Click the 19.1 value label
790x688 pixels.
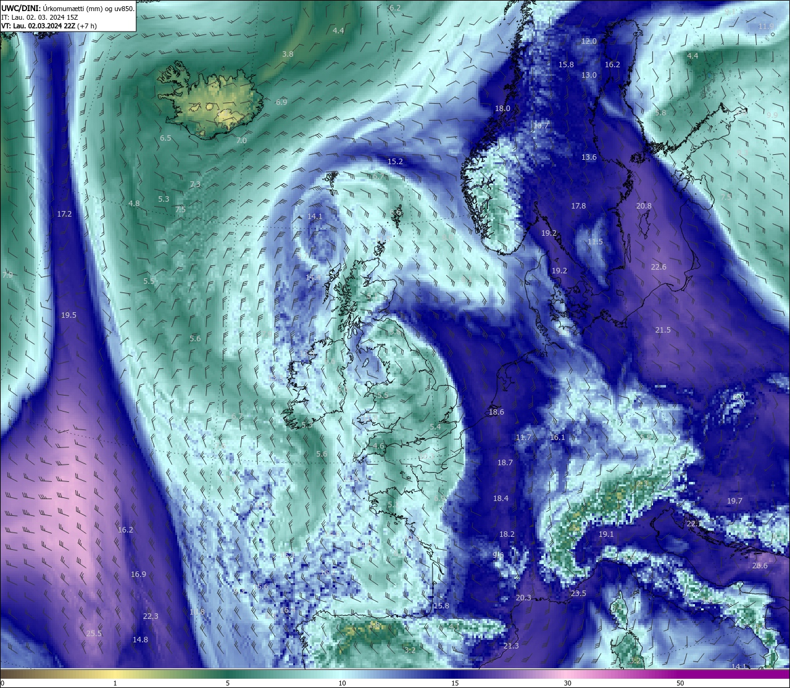coord(606,534)
